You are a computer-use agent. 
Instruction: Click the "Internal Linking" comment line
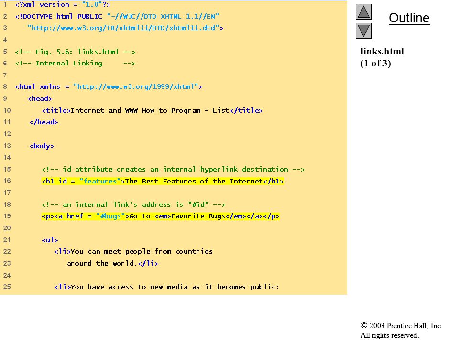pyautogui.click(x=75, y=64)
